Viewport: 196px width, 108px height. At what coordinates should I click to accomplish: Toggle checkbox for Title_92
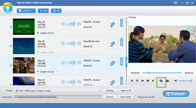pyautogui.click(x=11, y=65)
